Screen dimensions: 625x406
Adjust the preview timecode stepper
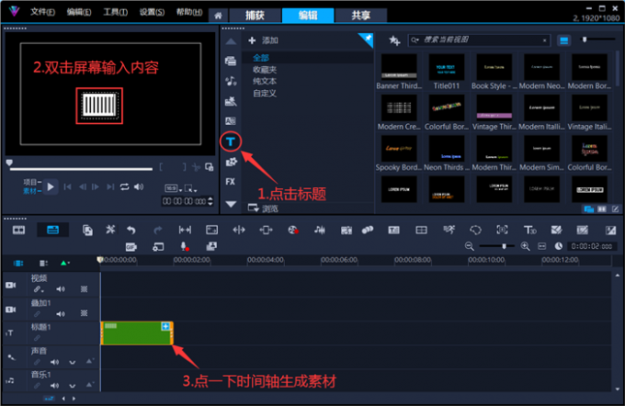point(210,201)
